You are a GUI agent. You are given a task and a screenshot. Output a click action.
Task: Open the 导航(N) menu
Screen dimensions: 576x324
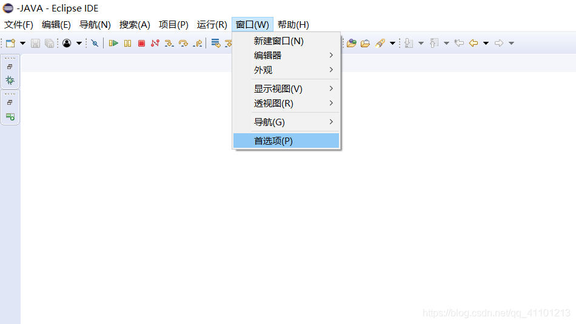(x=95, y=25)
